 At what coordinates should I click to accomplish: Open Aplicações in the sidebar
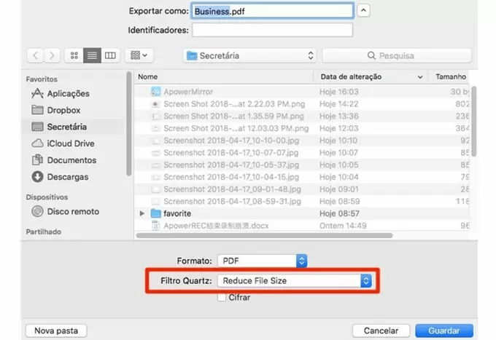click(68, 93)
